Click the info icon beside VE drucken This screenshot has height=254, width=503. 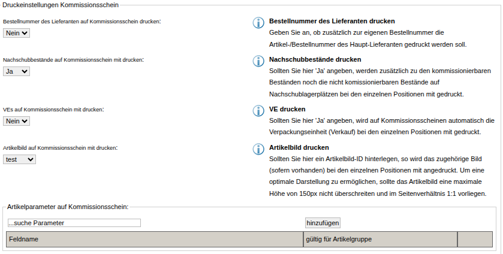coord(258,111)
